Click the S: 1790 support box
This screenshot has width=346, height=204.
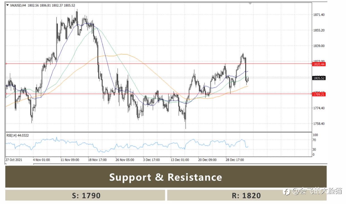[x=85, y=195]
